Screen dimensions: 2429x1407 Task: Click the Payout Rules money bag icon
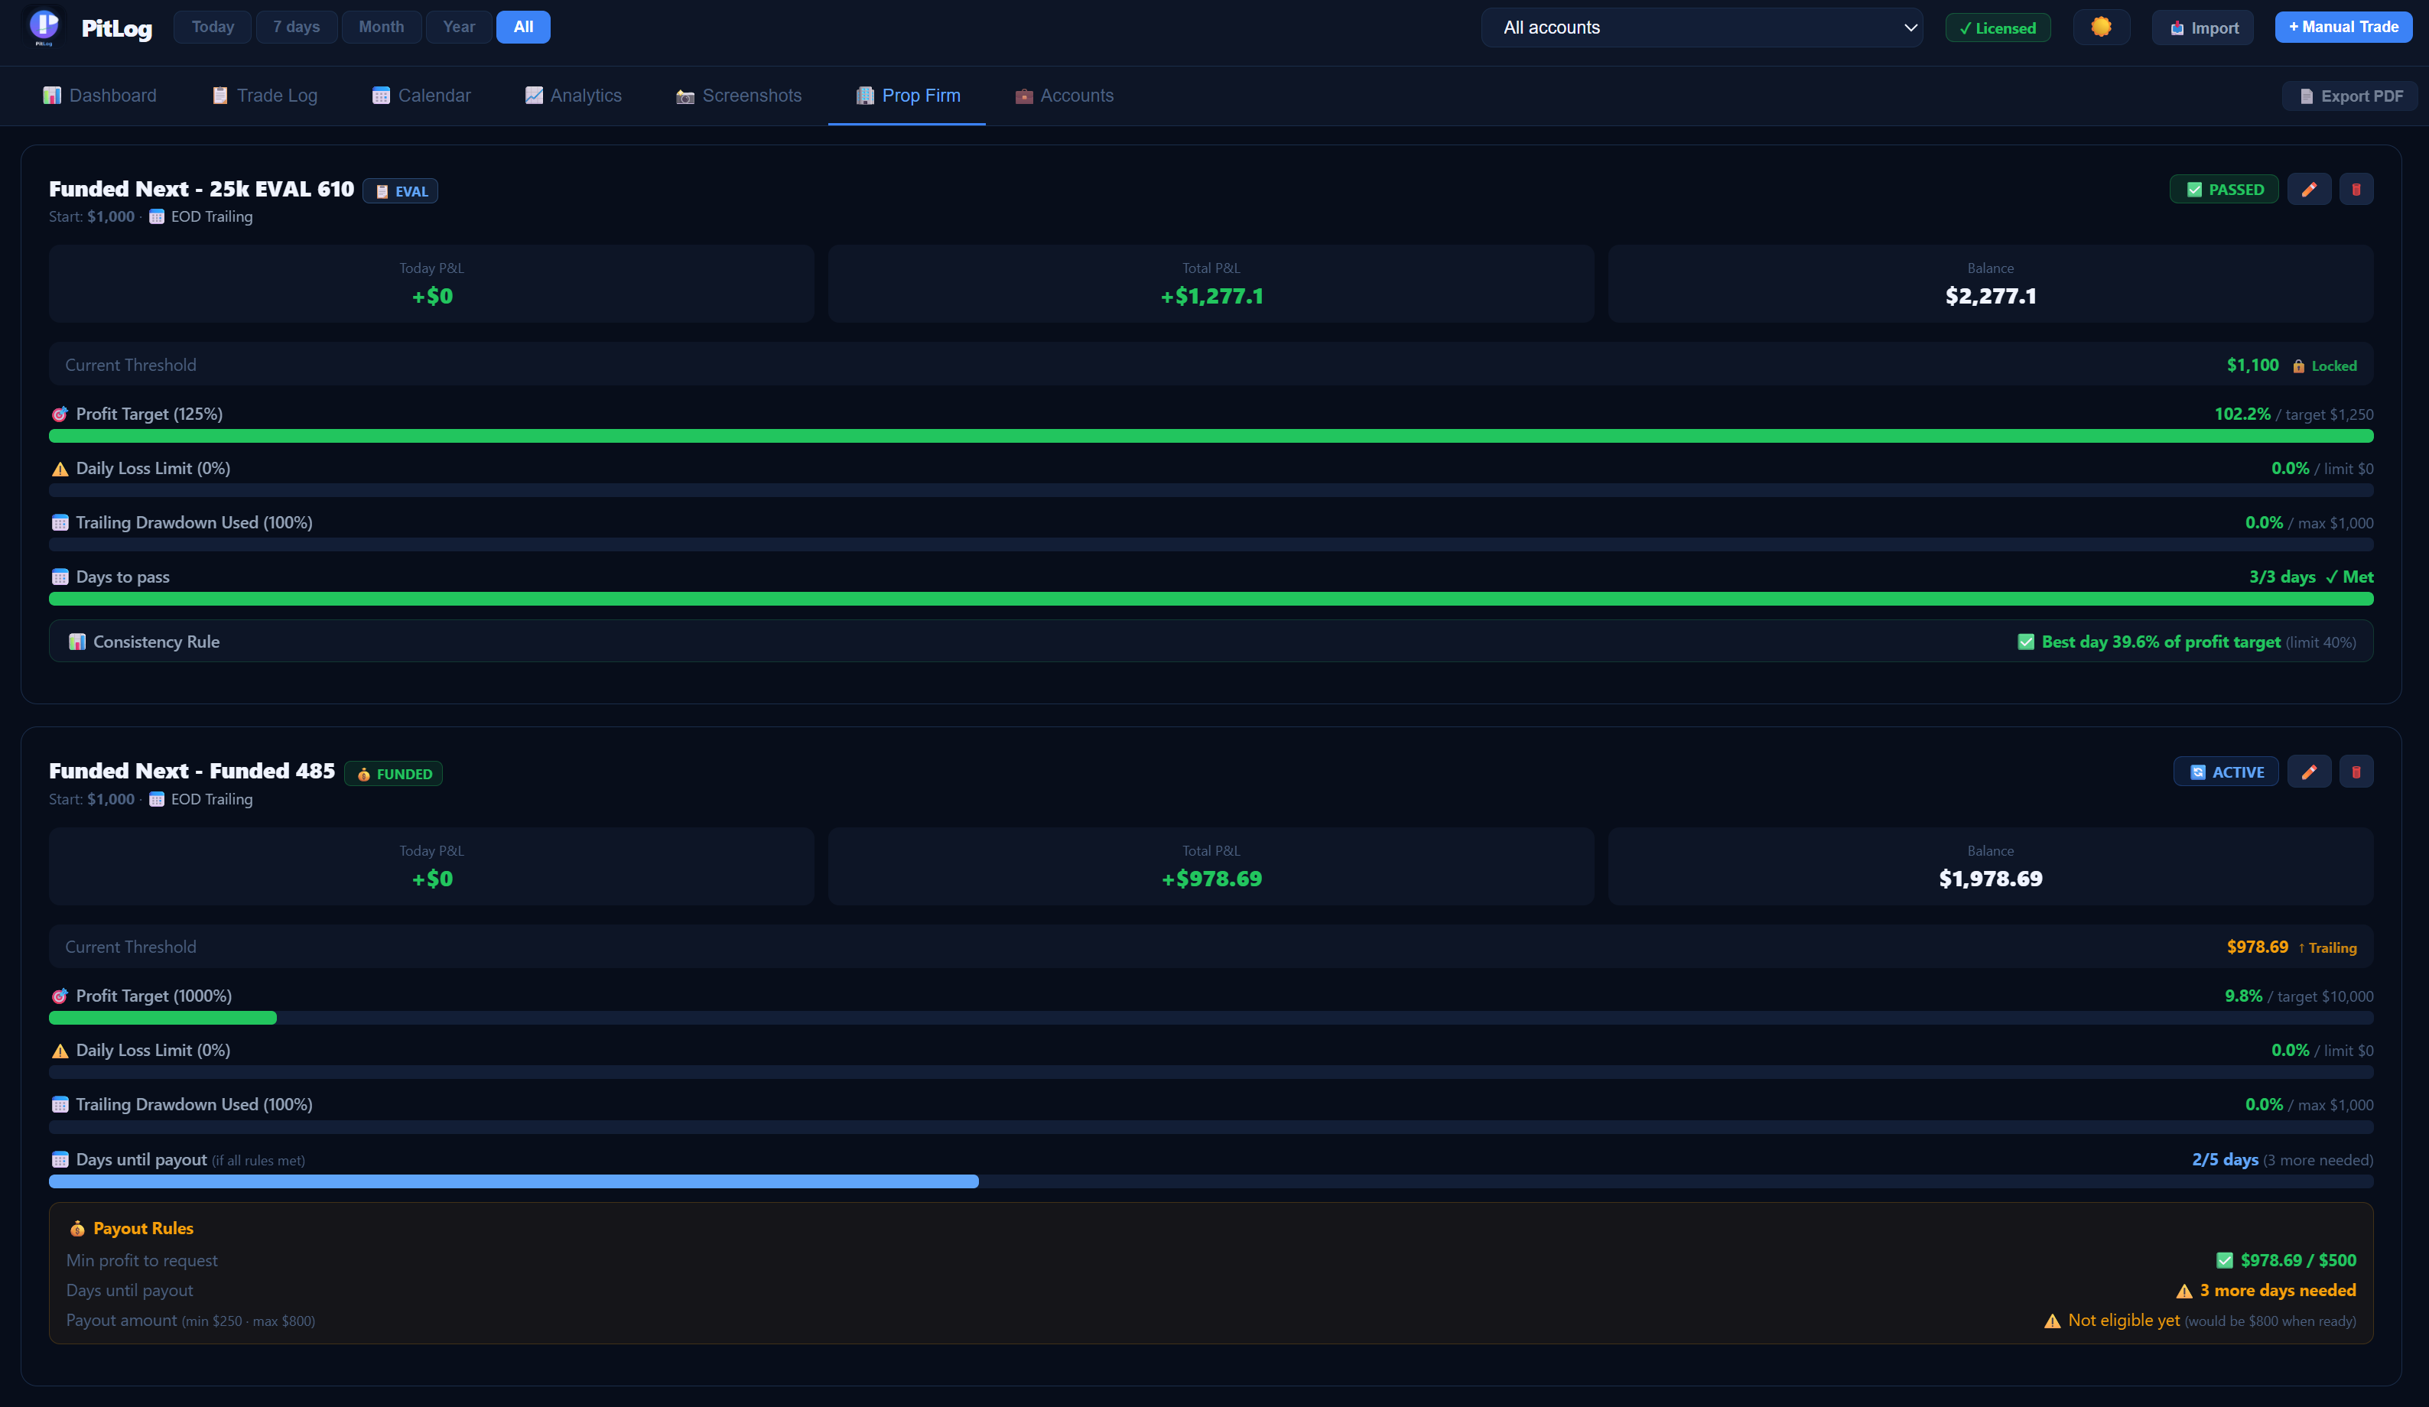pos(77,1229)
